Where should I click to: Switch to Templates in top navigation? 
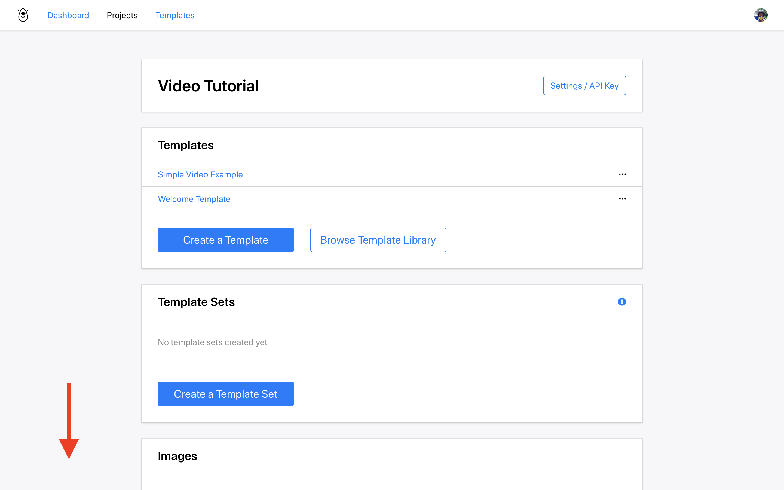174,15
